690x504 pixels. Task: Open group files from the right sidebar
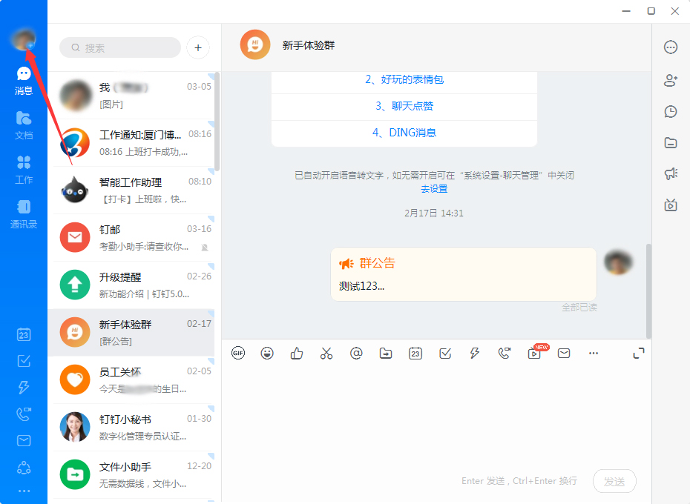(x=671, y=142)
